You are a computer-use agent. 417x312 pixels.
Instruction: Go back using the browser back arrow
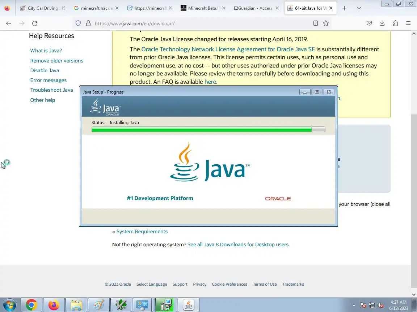(x=9, y=23)
